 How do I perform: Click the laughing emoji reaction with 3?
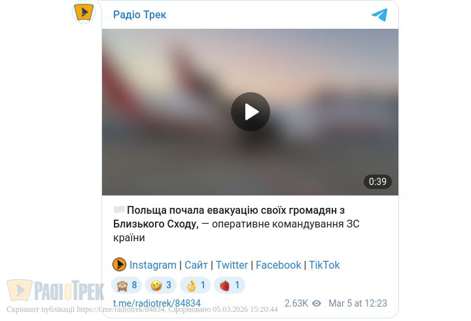pyautogui.click(x=161, y=285)
